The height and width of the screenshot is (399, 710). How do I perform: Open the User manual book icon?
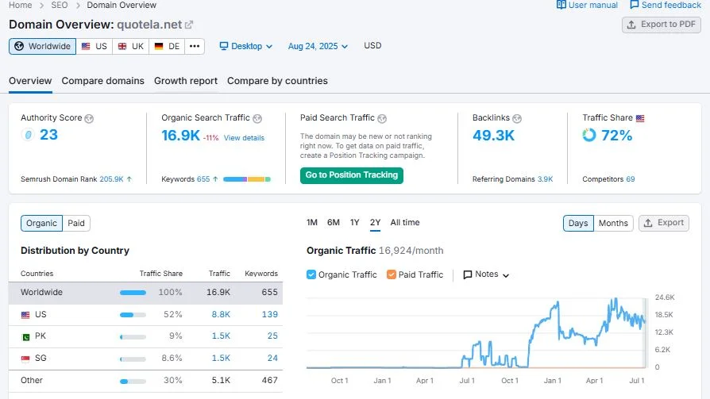point(561,5)
